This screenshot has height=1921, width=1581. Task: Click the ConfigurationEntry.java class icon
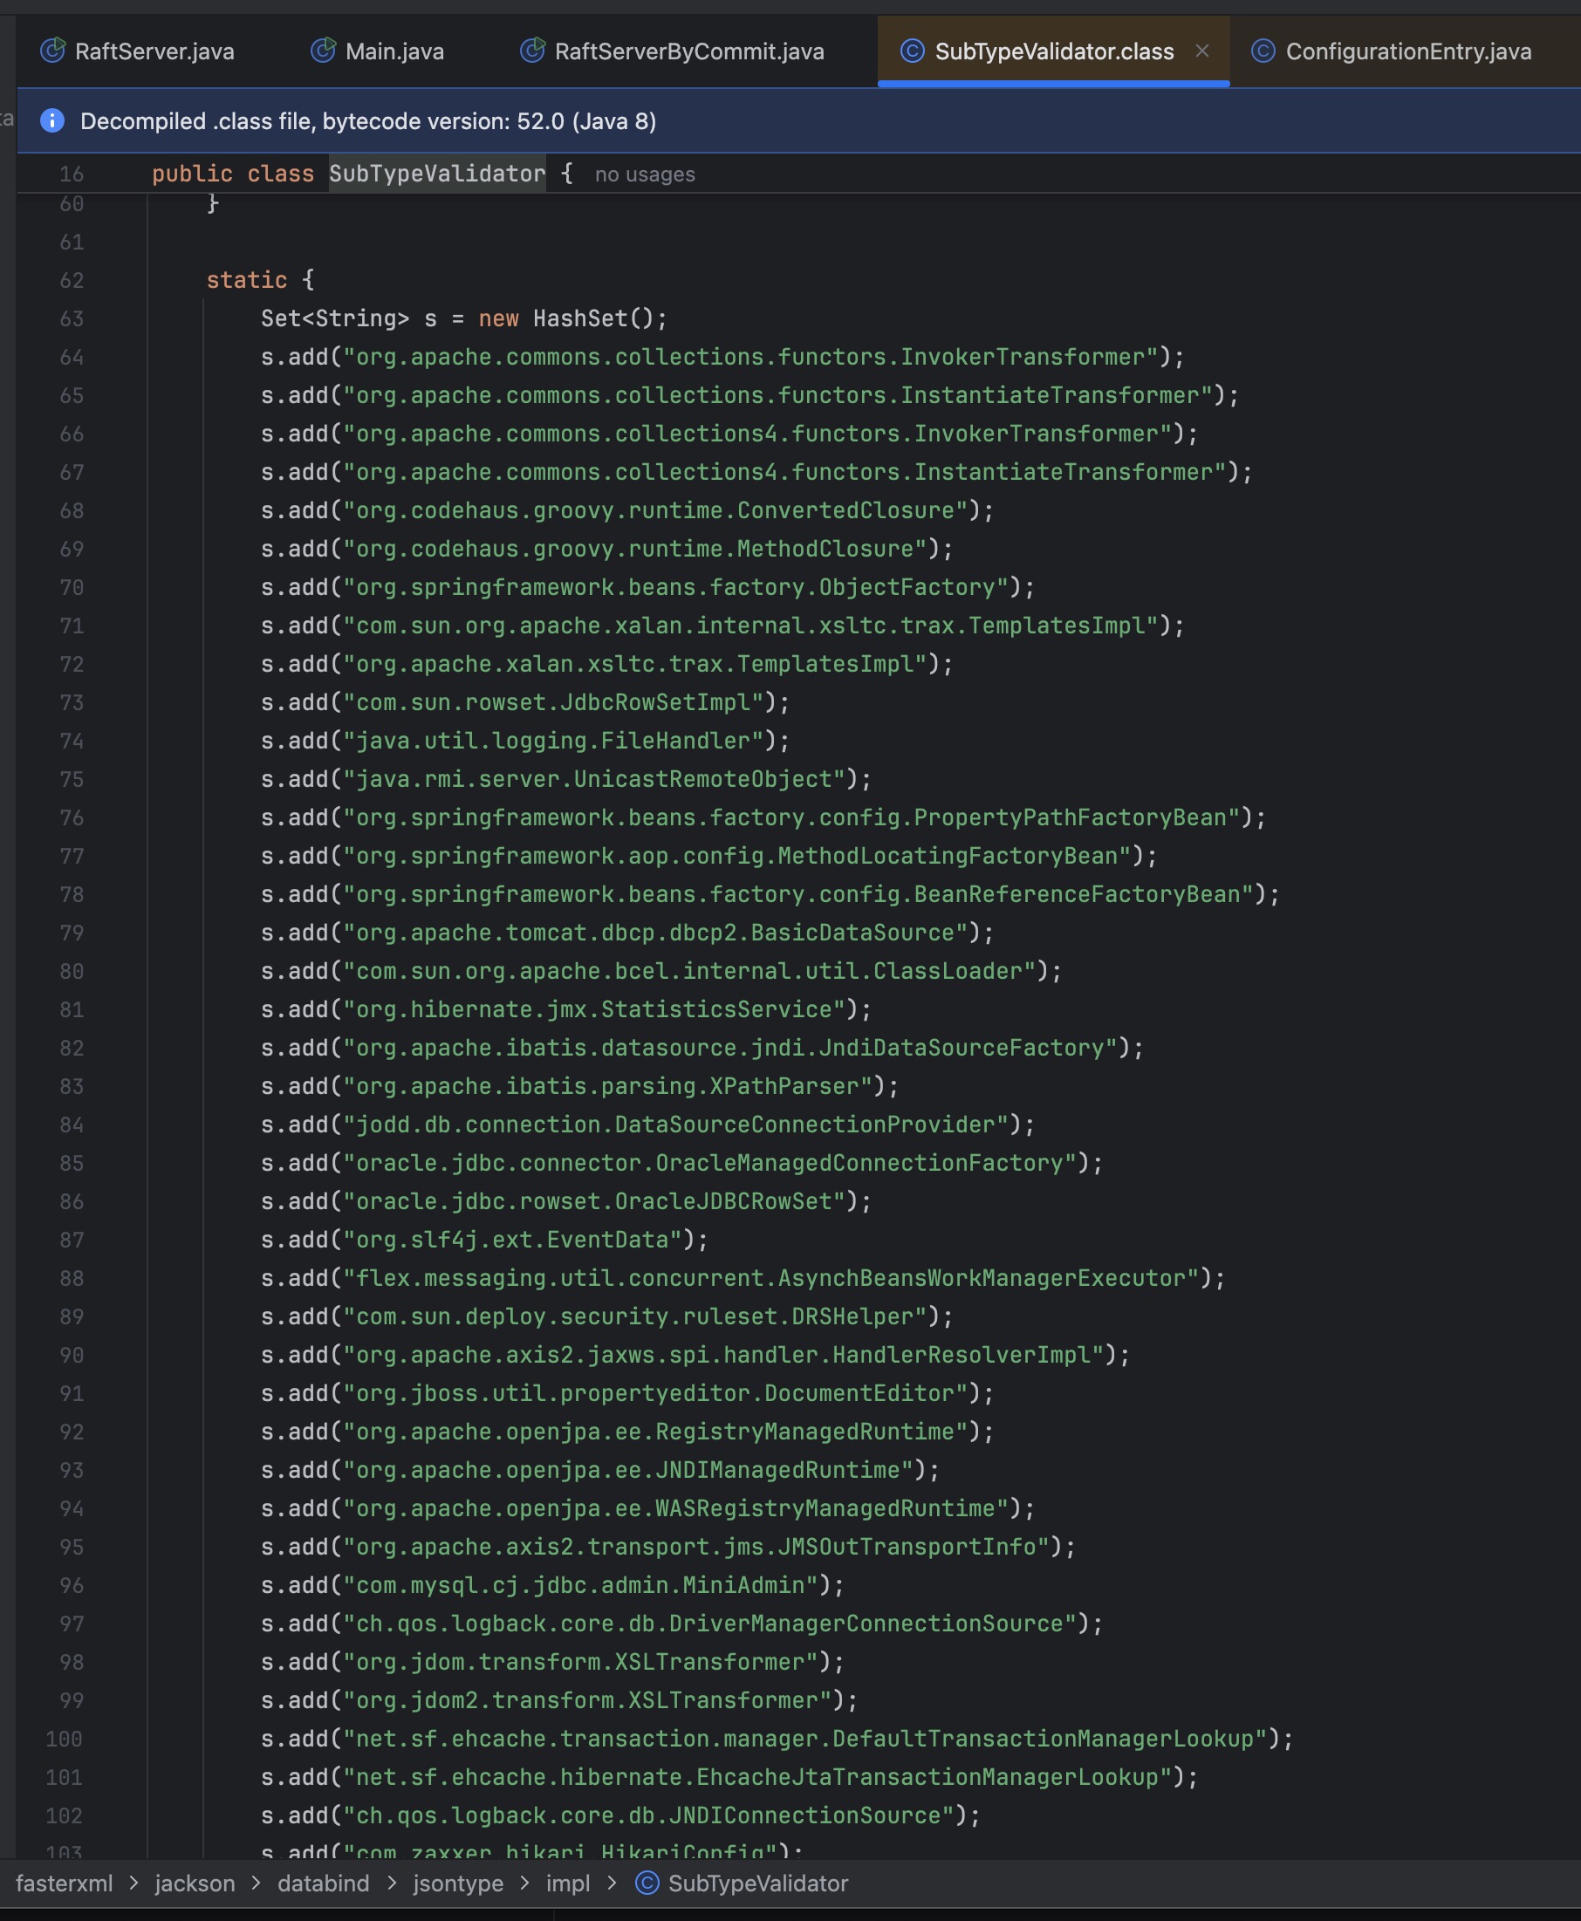click(1263, 51)
